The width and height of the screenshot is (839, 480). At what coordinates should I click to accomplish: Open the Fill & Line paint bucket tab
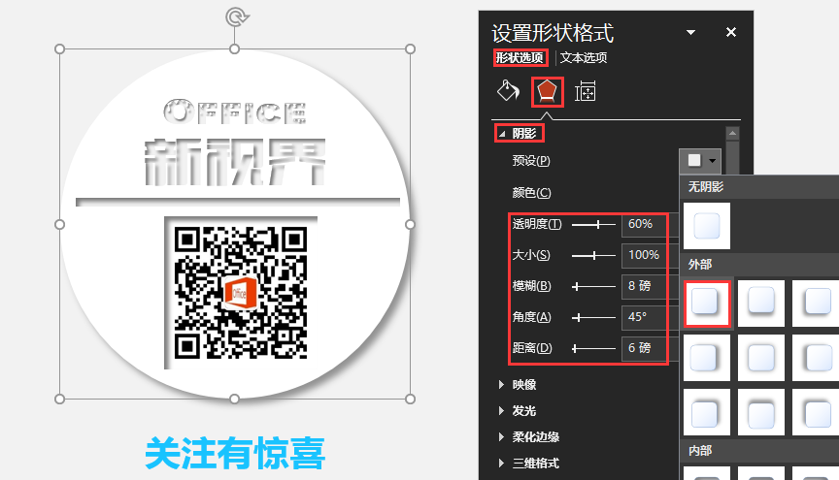(508, 91)
